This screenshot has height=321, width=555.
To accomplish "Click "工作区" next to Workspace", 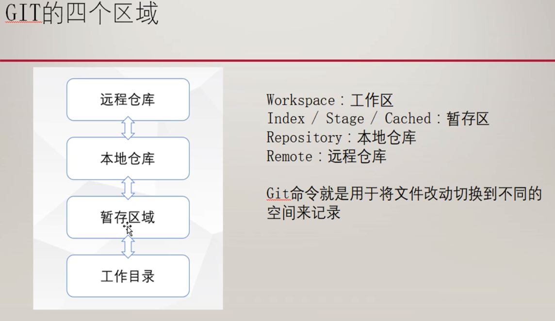I will [x=371, y=100].
